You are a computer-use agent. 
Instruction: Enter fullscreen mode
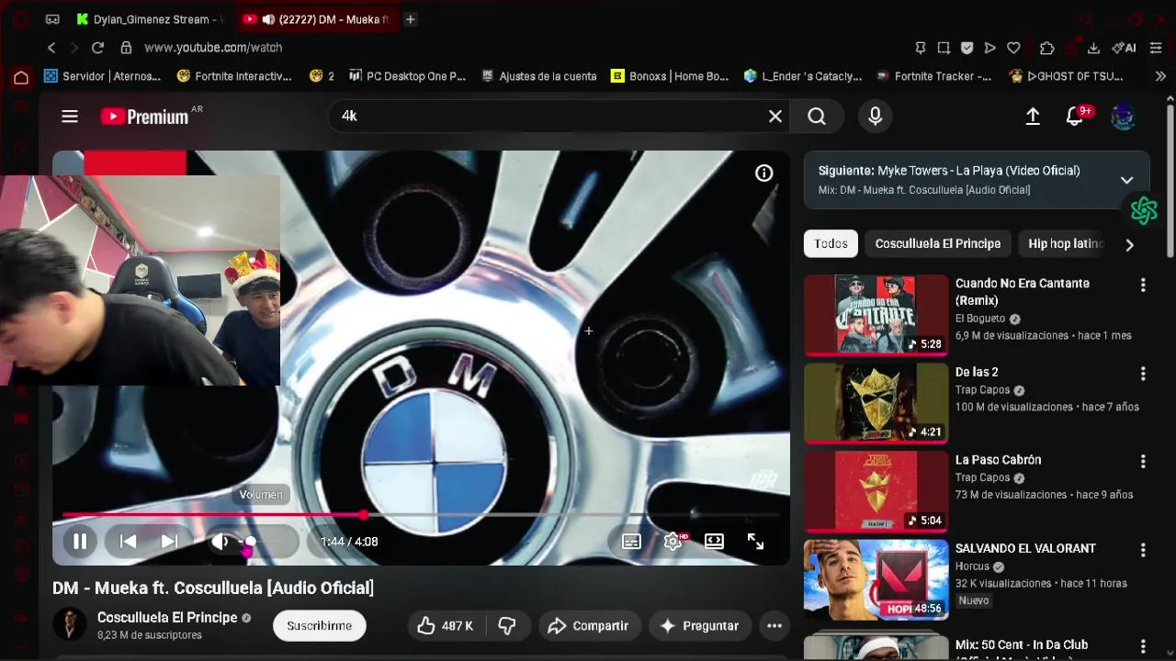755,542
